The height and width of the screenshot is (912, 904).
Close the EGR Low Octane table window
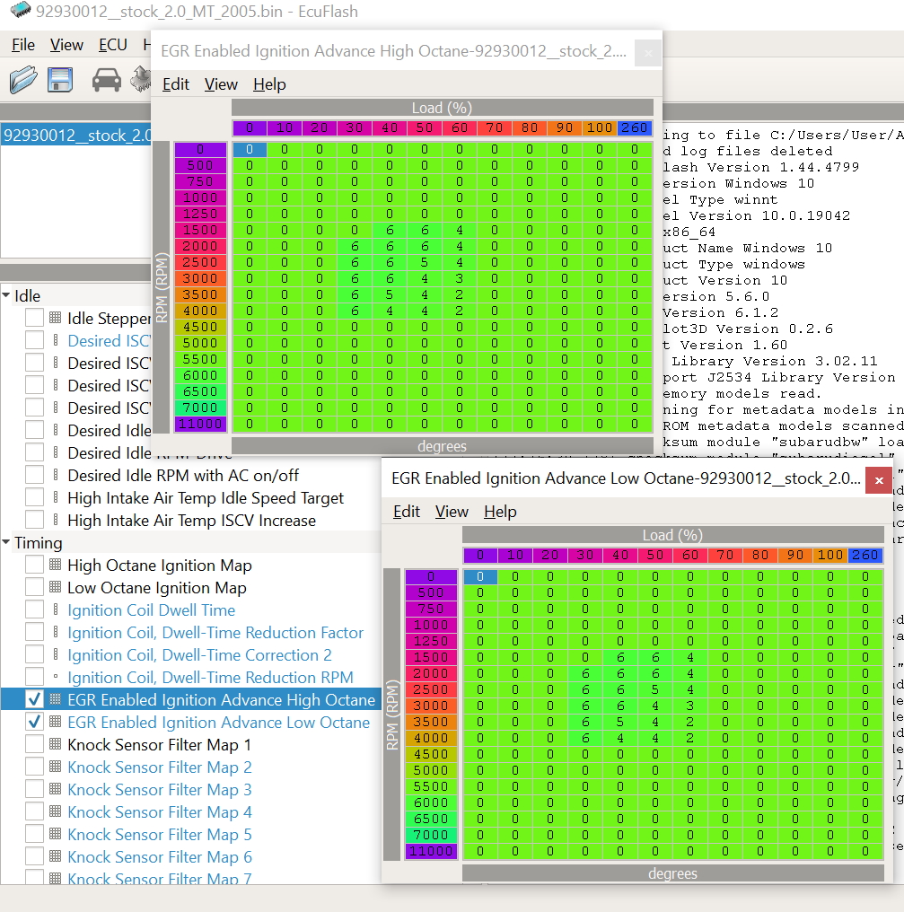(x=877, y=481)
